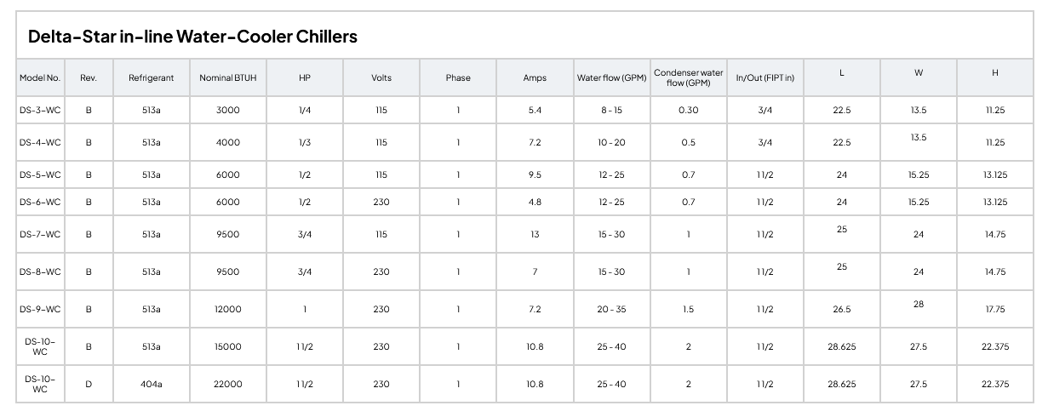1048x417 pixels.
Task: Select the 12000 BTUH cell
Action: tap(228, 310)
